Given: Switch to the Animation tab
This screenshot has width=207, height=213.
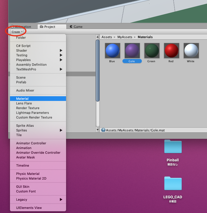Looking at the screenshot, I should pos(21,27).
